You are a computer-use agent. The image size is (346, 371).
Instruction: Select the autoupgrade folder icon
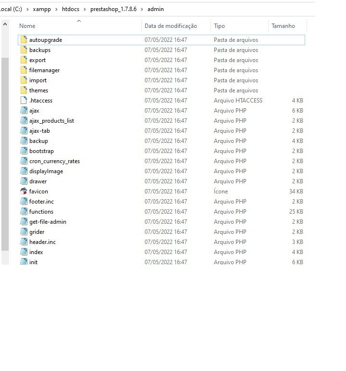[x=24, y=40]
